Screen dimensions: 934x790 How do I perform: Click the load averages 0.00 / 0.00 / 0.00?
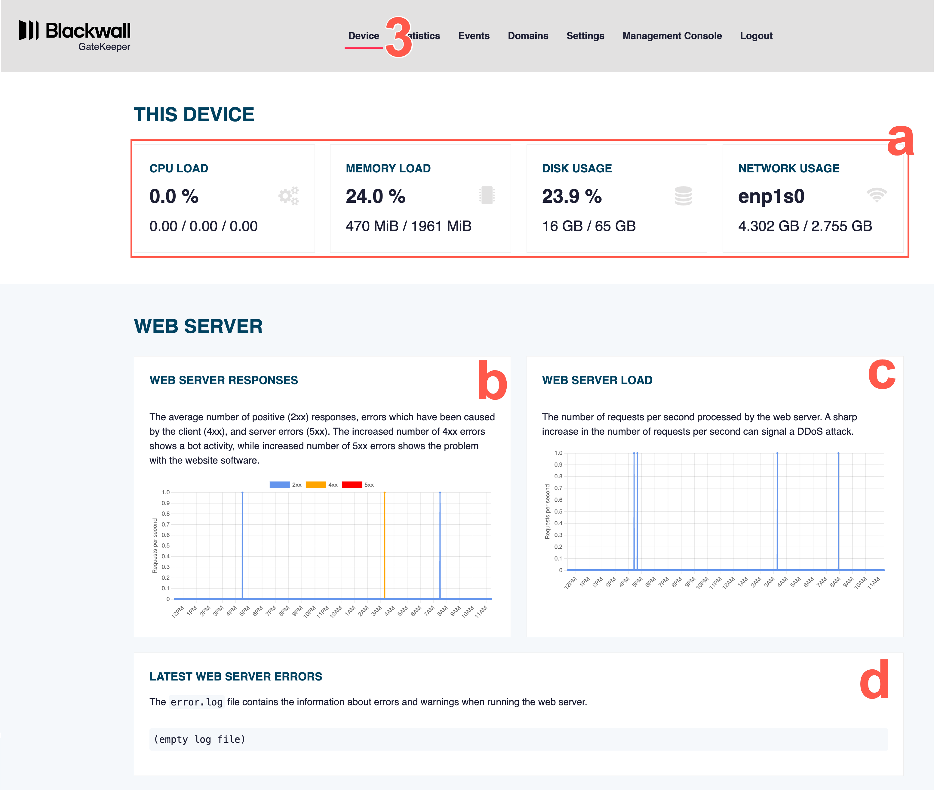(x=204, y=226)
